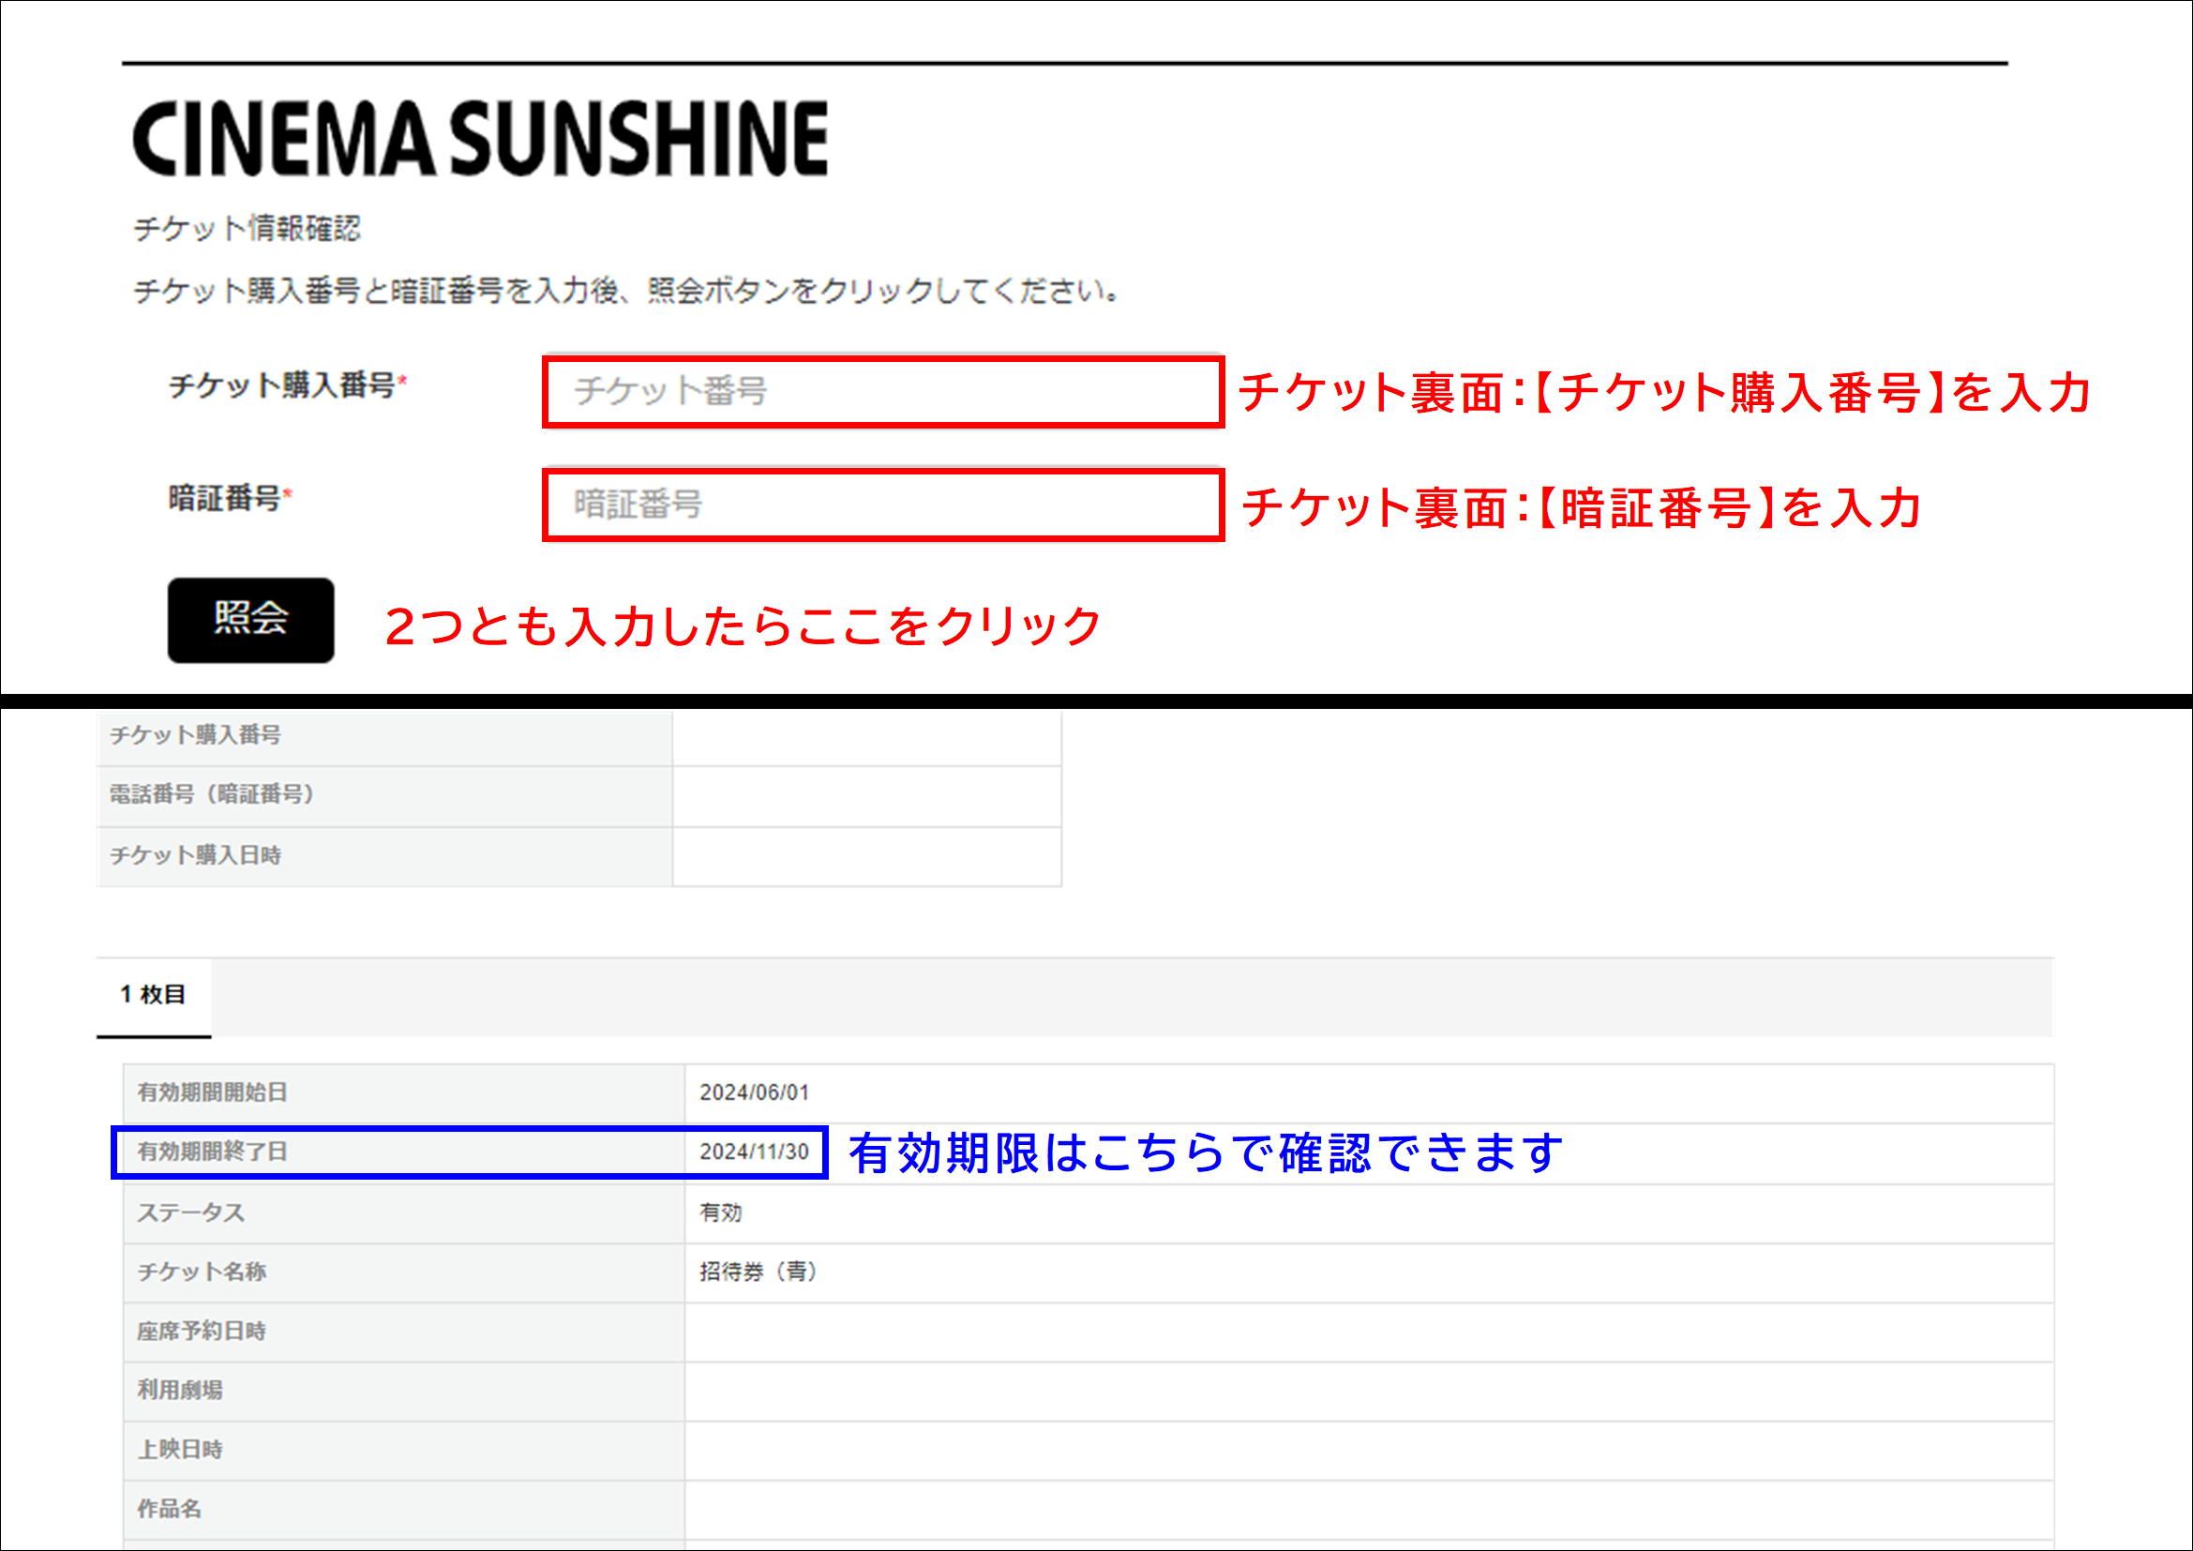The image size is (2193, 1551).
Task: Select the 1 枚目 tab
Action: tap(154, 995)
